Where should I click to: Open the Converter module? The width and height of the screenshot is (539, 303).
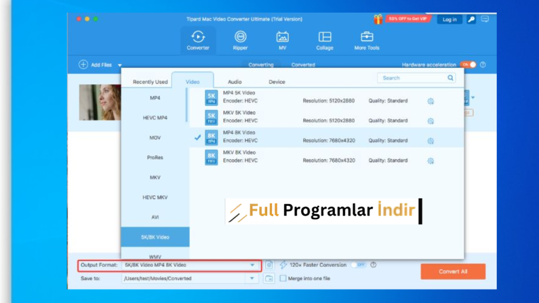198,41
